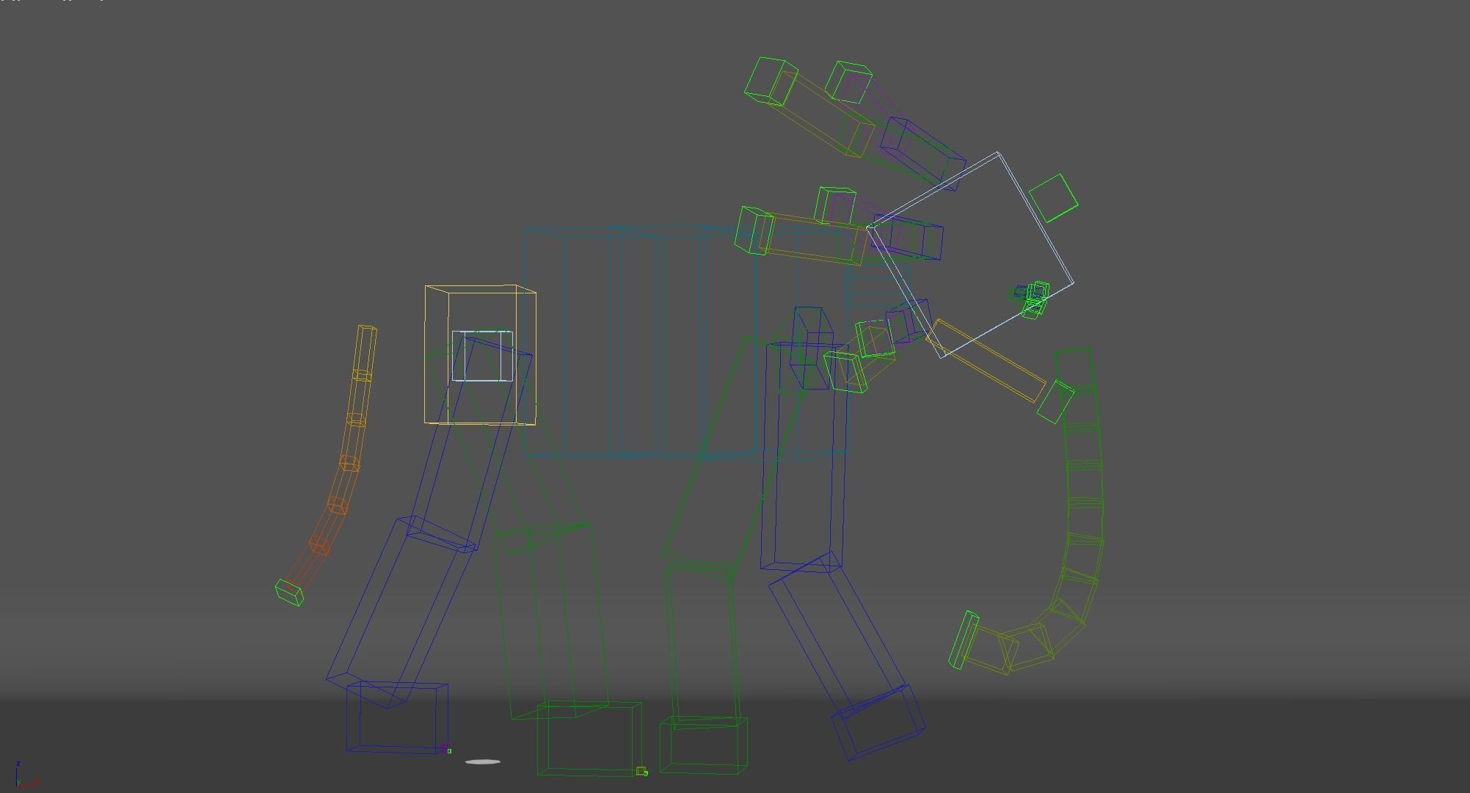
Task: Click the white oval marker on ground
Action: (483, 762)
